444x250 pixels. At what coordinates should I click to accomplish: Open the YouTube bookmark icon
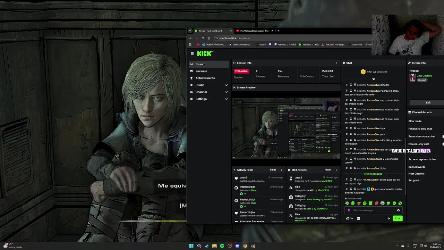[198, 44]
